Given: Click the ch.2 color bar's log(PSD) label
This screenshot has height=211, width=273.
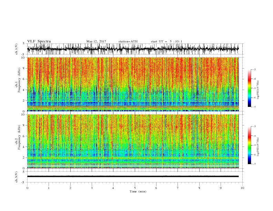Looking at the screenshot, I should click(x=258, y=147).
